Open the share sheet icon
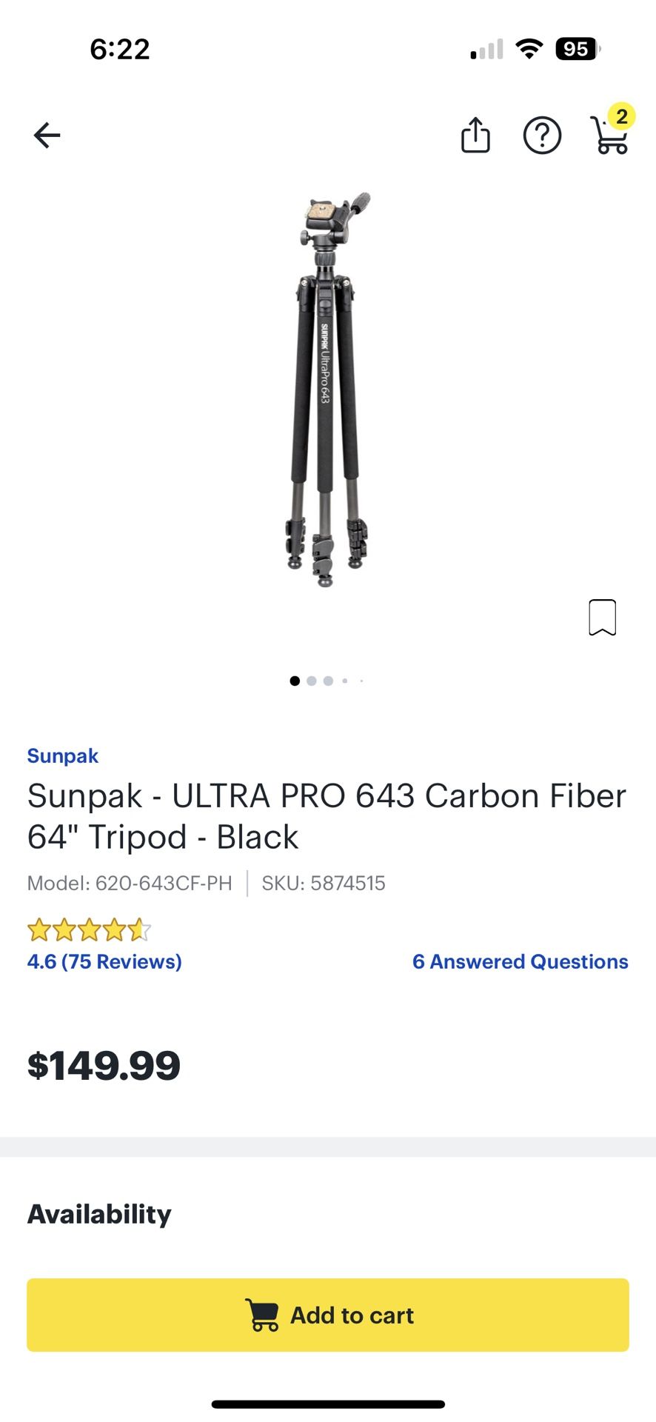Image resolution: width=656 pixels, height=1422 pixels. (475, 136)
